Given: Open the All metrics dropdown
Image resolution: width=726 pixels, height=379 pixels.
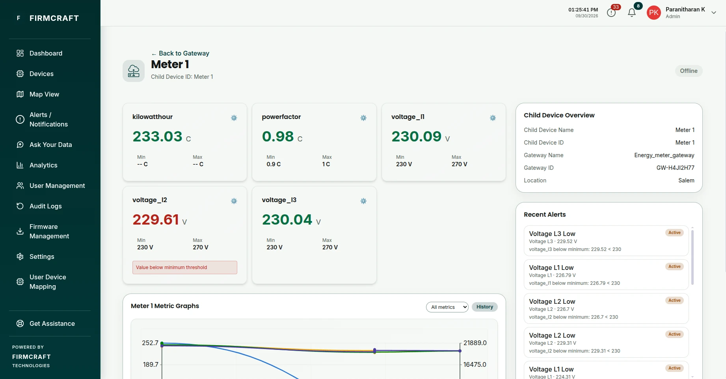Looking at the screenshot, I should [447, 307].
